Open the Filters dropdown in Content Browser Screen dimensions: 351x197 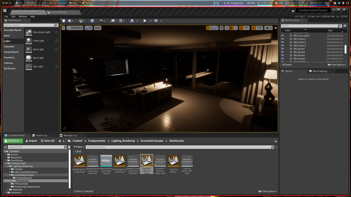tap(79, 147)
